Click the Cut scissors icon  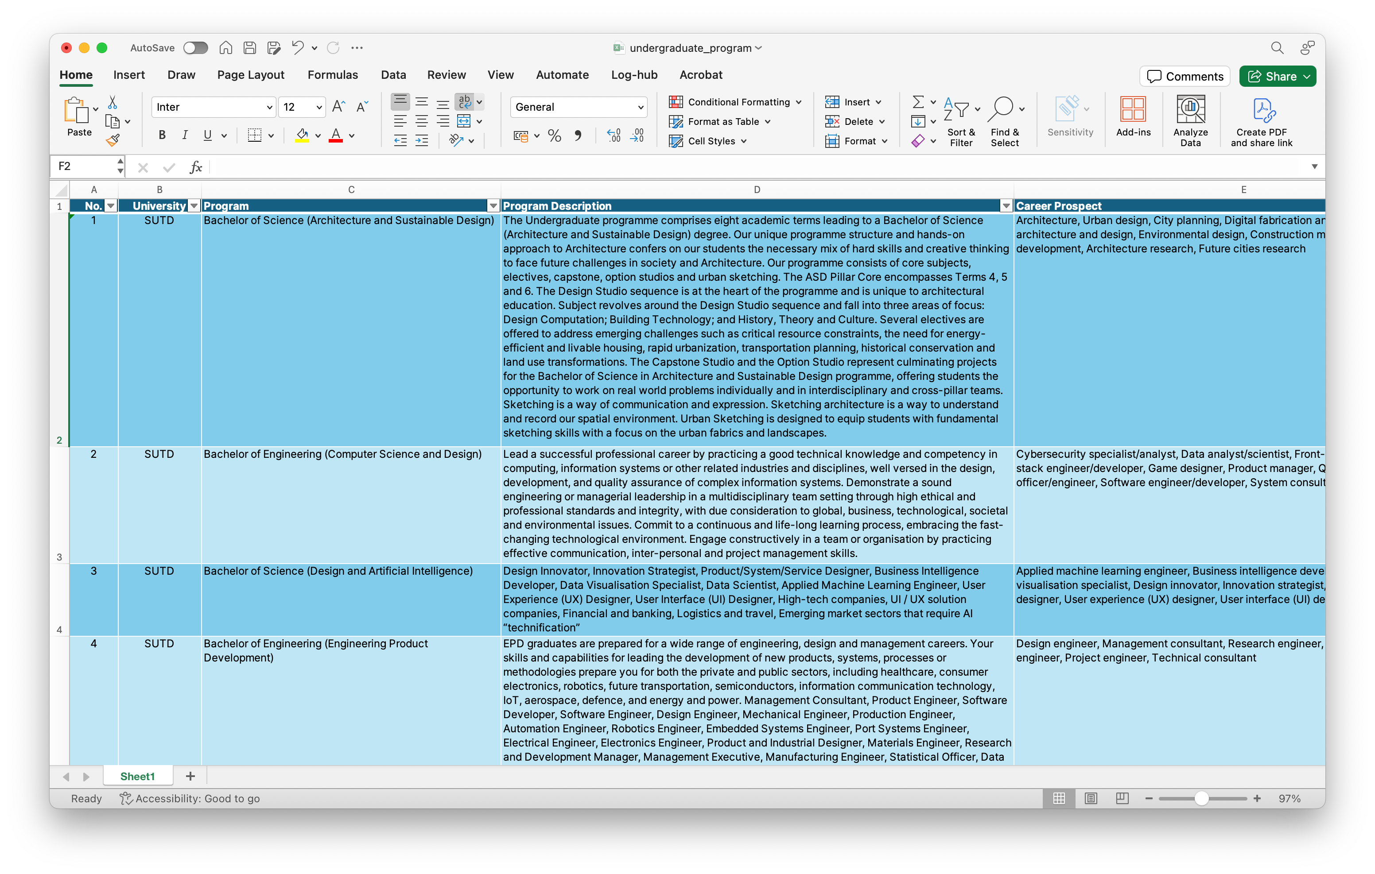coord(113,102)
